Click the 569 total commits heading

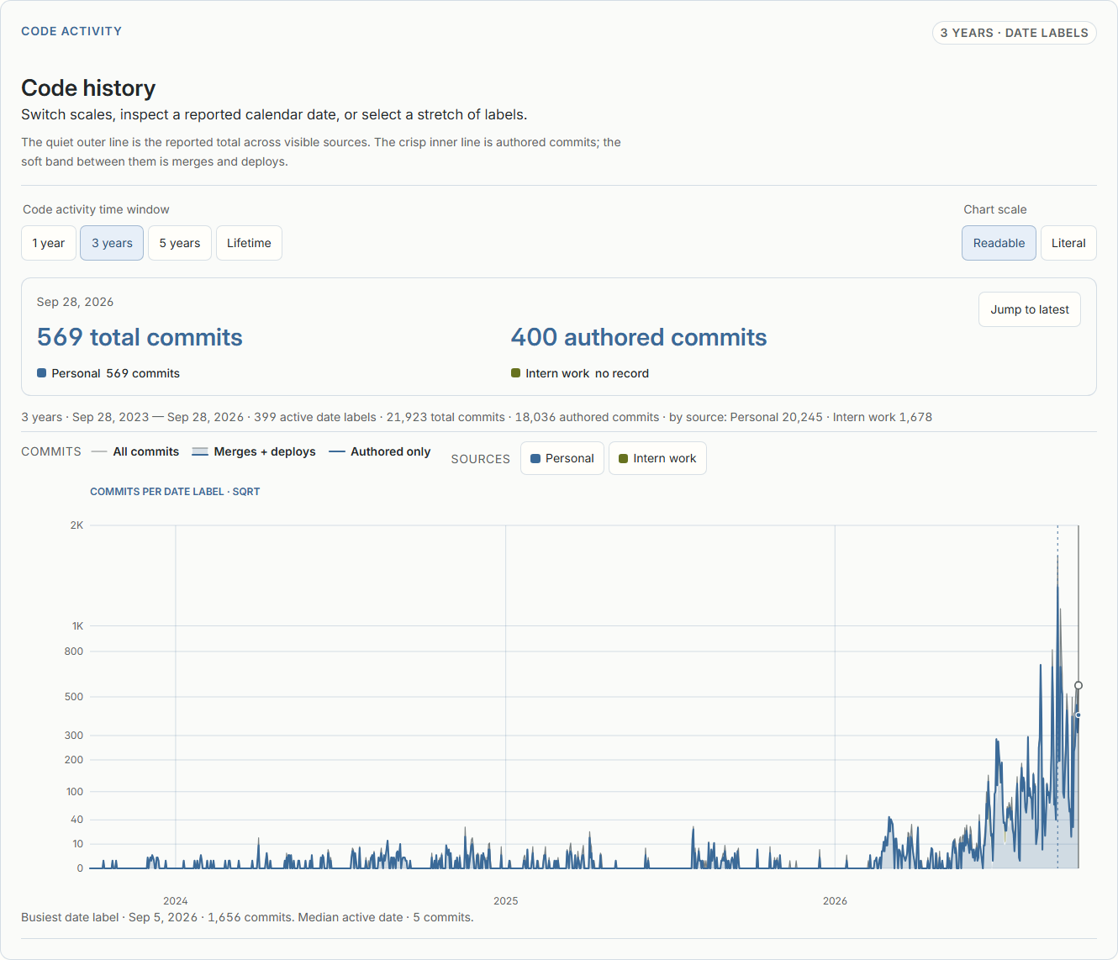coord(140,337)
